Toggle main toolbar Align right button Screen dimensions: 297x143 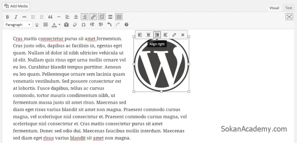(85, 17)
